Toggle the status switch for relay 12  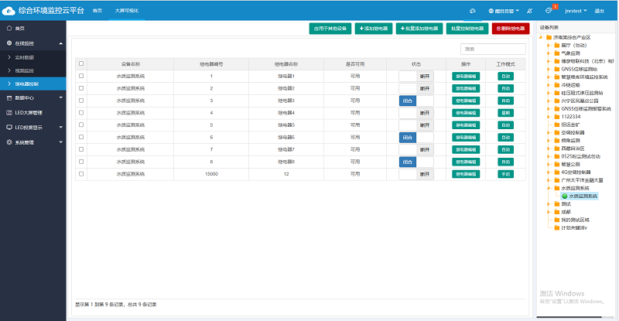tap(416, 174)
